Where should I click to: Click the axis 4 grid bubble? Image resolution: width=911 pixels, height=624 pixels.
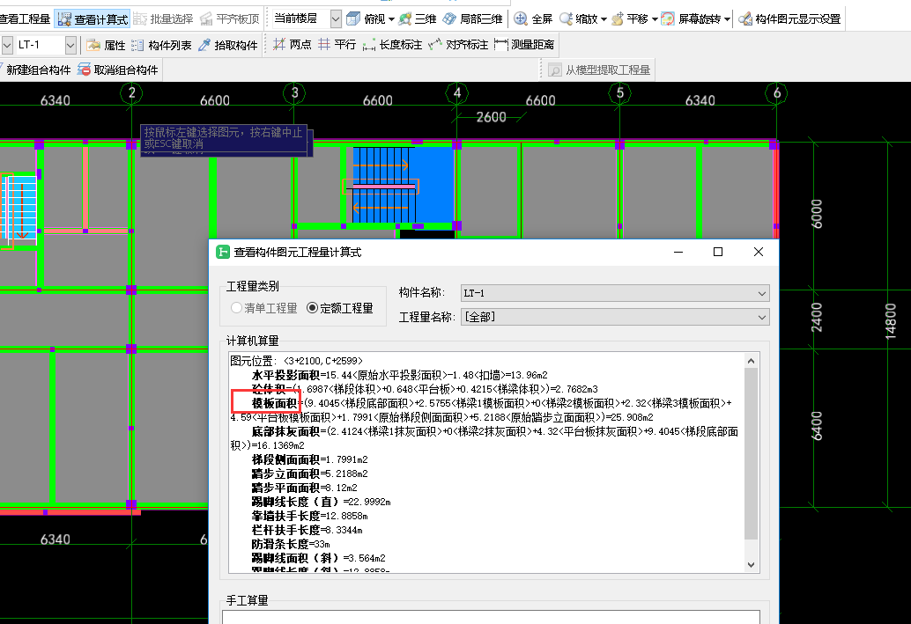point(457,93)
